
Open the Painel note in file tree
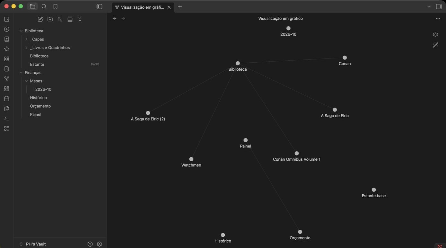tap(36, 114)
